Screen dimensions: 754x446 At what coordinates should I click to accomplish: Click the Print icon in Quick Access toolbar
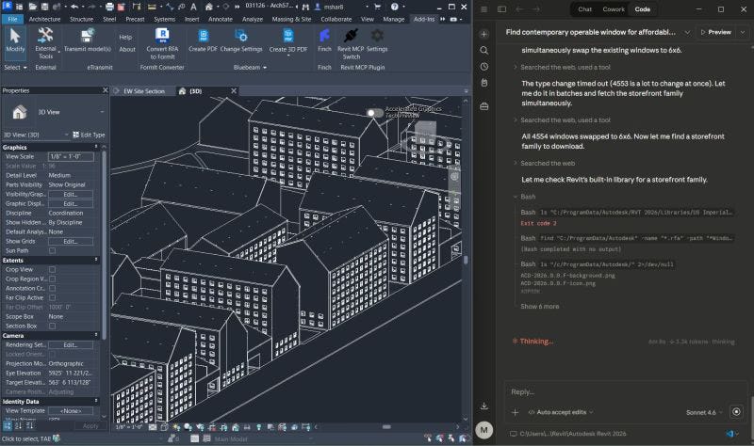(x=109, y=7)
